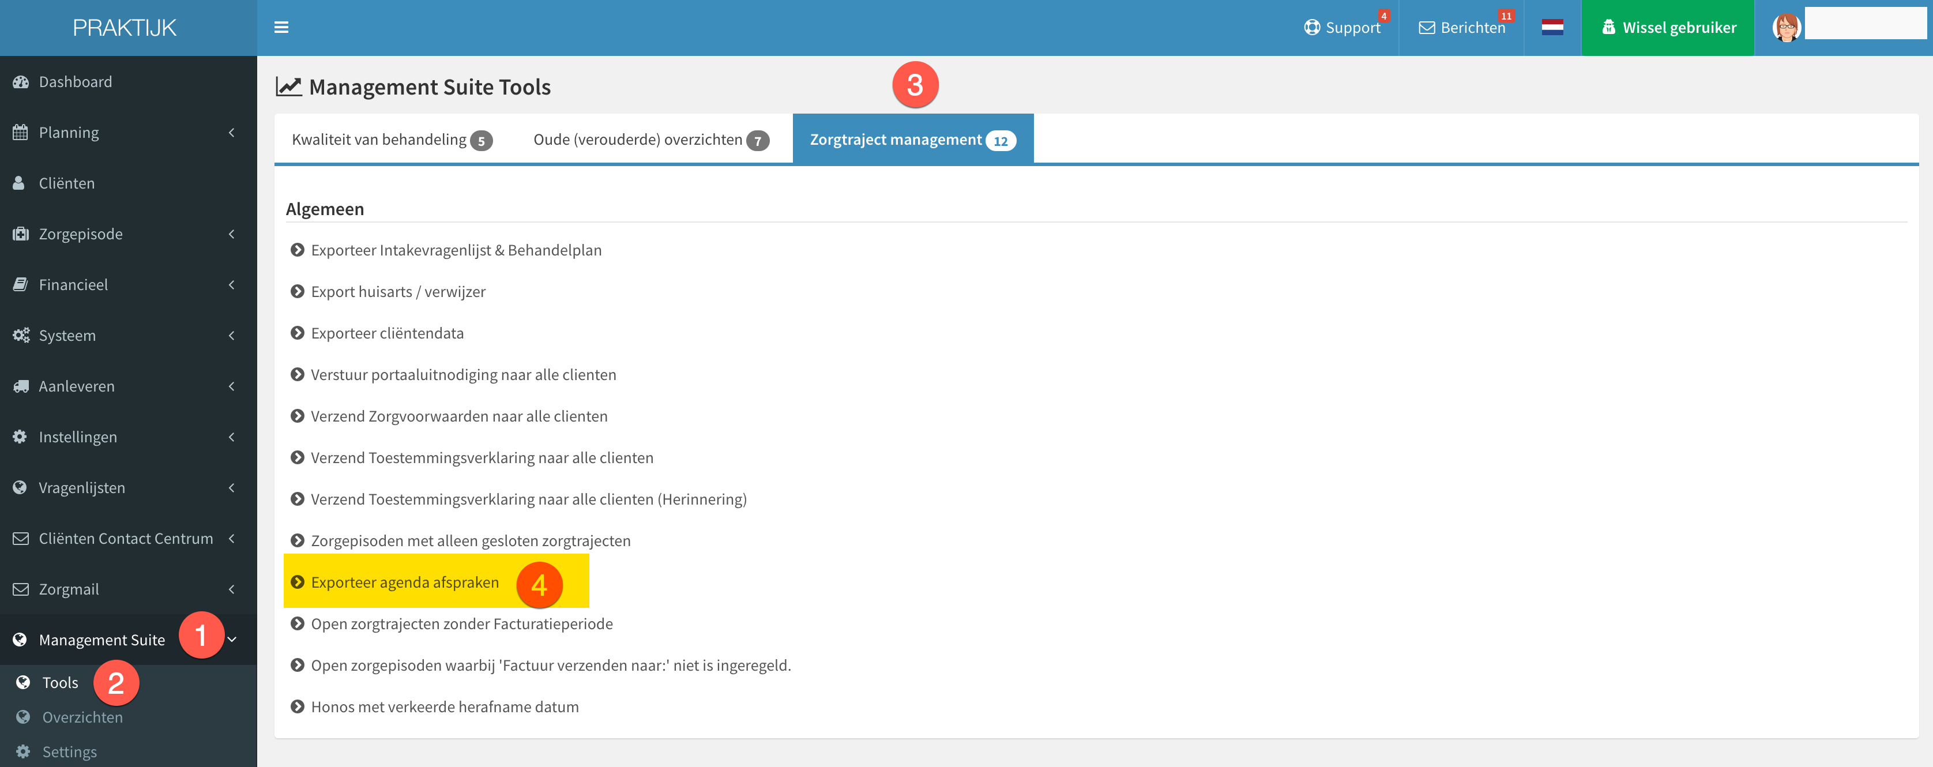Expand the Zorgmail menu chevron
The width and height of the screenshot is (1933, 767).
[x=232, y=588]
